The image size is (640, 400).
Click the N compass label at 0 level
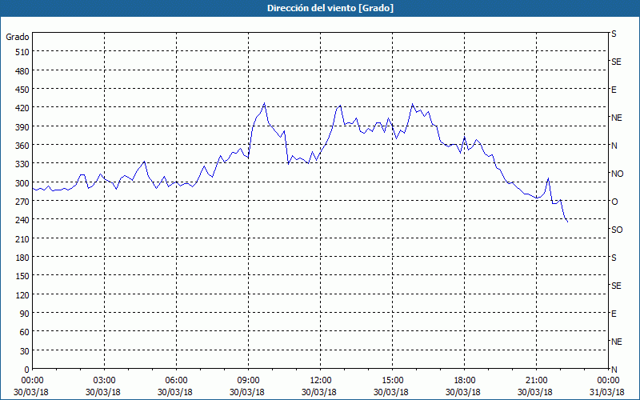point(614,370)
